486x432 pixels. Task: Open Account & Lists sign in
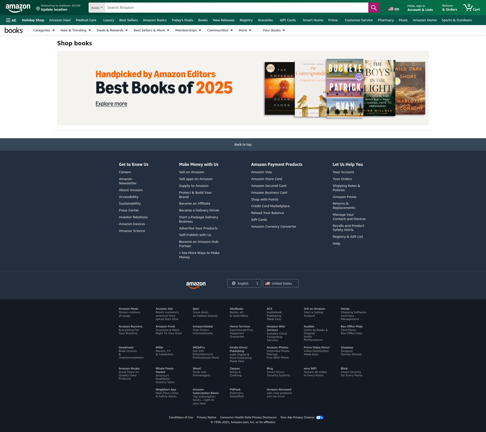pos(420,8)
